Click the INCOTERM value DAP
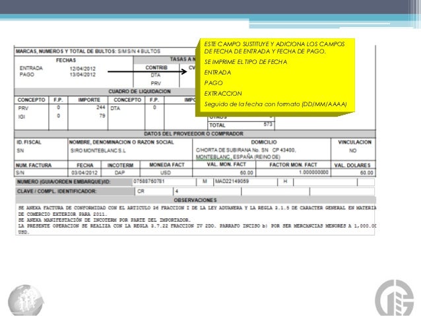 click(119, 173)
